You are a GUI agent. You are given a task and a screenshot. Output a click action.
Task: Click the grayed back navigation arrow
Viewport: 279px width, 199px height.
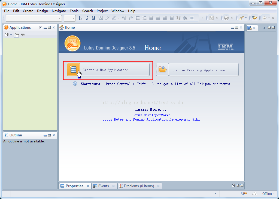265,18
